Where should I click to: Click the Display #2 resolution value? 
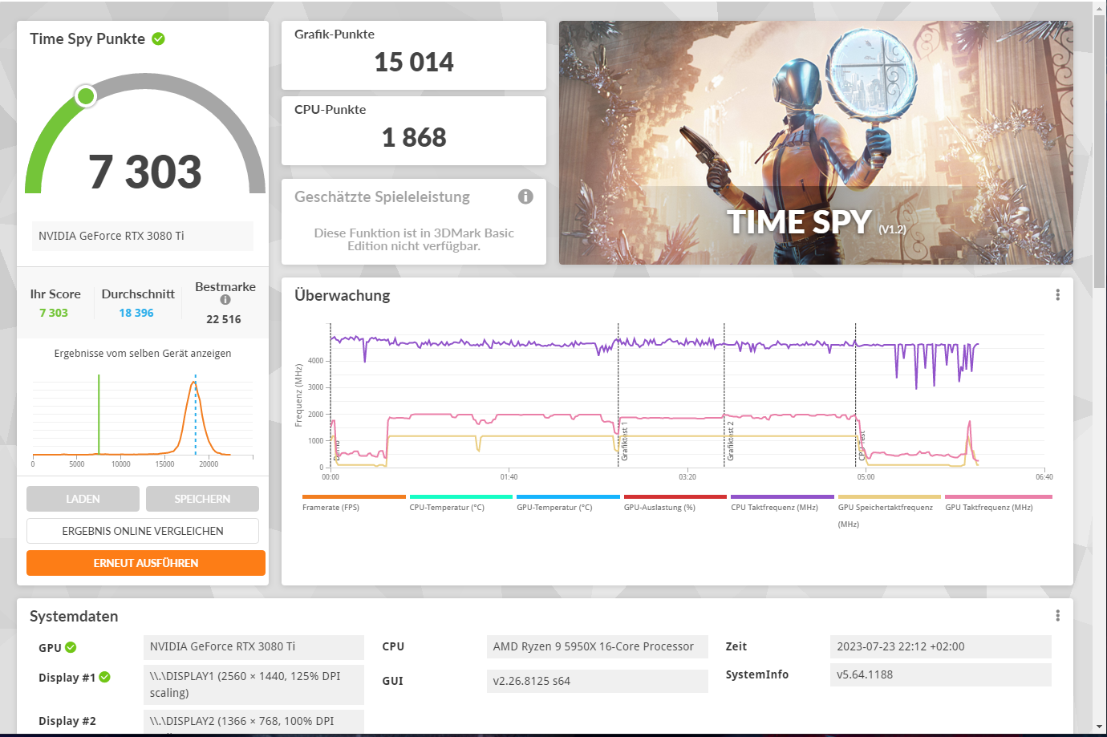(253, 721)
